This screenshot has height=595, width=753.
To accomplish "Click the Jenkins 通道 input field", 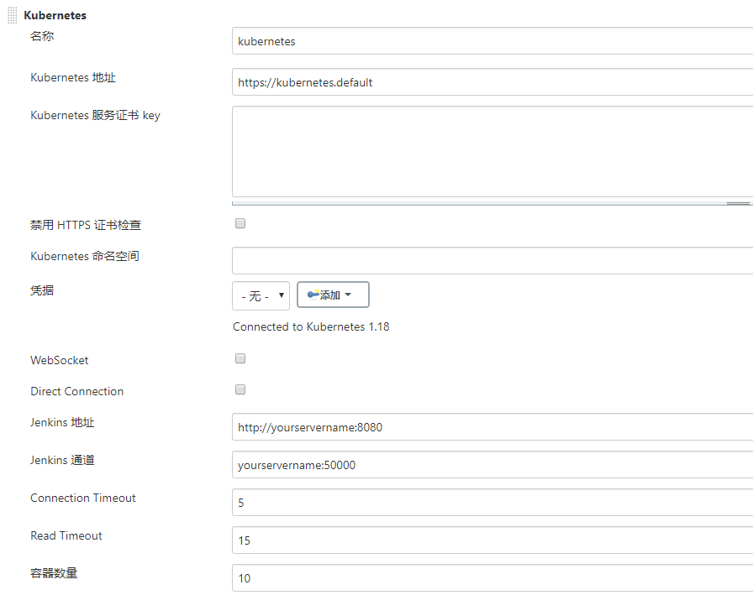I will click(x=492, y=465).
